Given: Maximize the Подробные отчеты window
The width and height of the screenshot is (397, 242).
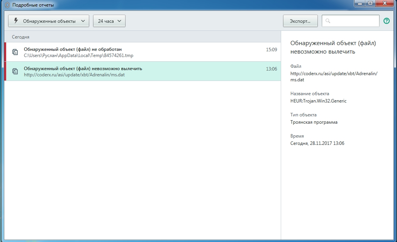Looking at the screenshot, I should [x=370, y=3].
